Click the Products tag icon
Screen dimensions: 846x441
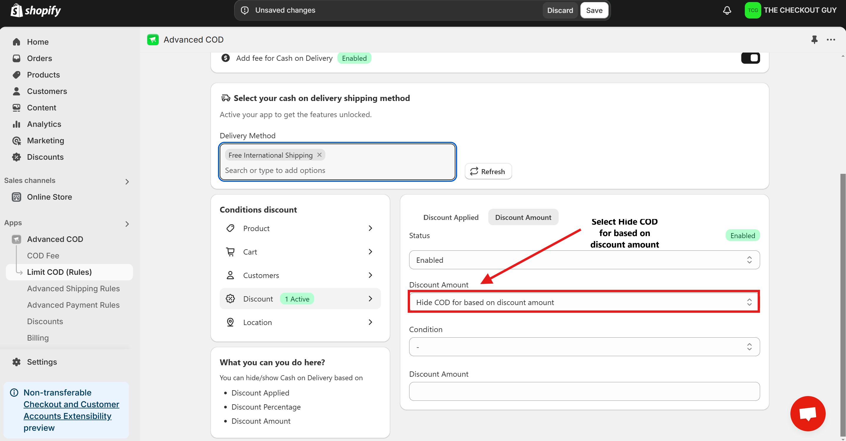[x=16, y=75]
